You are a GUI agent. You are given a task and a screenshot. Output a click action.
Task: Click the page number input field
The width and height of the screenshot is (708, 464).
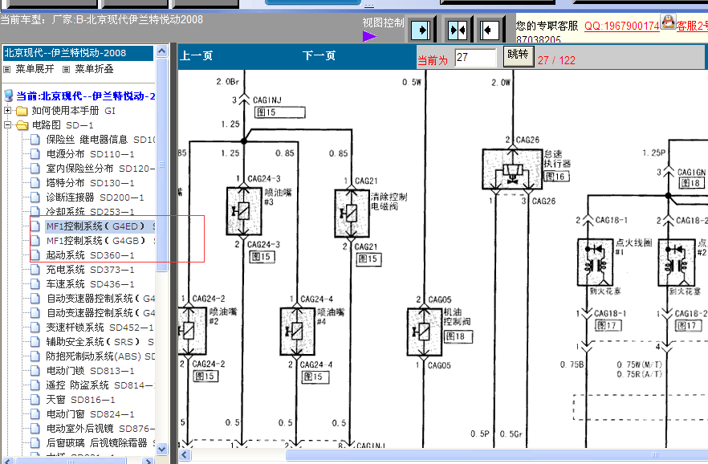pos(475,57)
